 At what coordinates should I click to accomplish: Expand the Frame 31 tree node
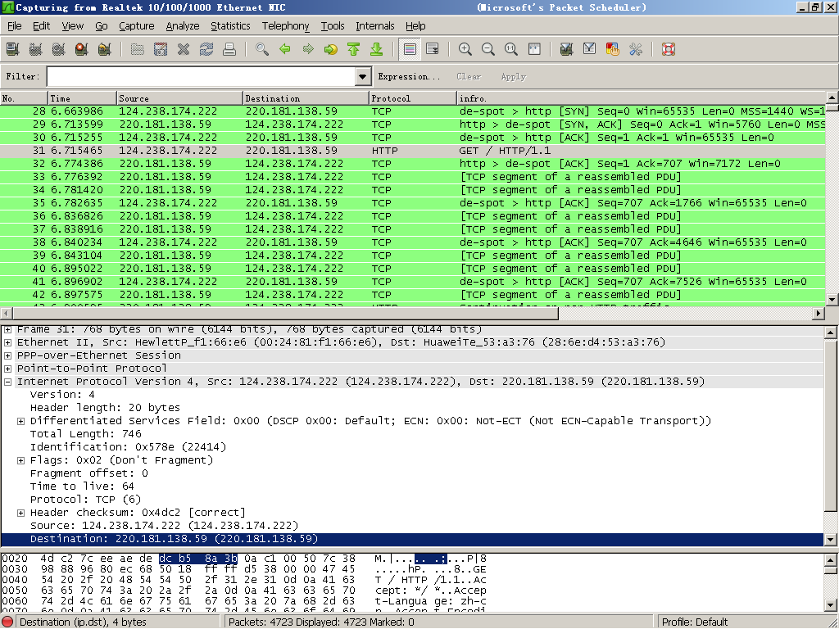coord(7,329)
